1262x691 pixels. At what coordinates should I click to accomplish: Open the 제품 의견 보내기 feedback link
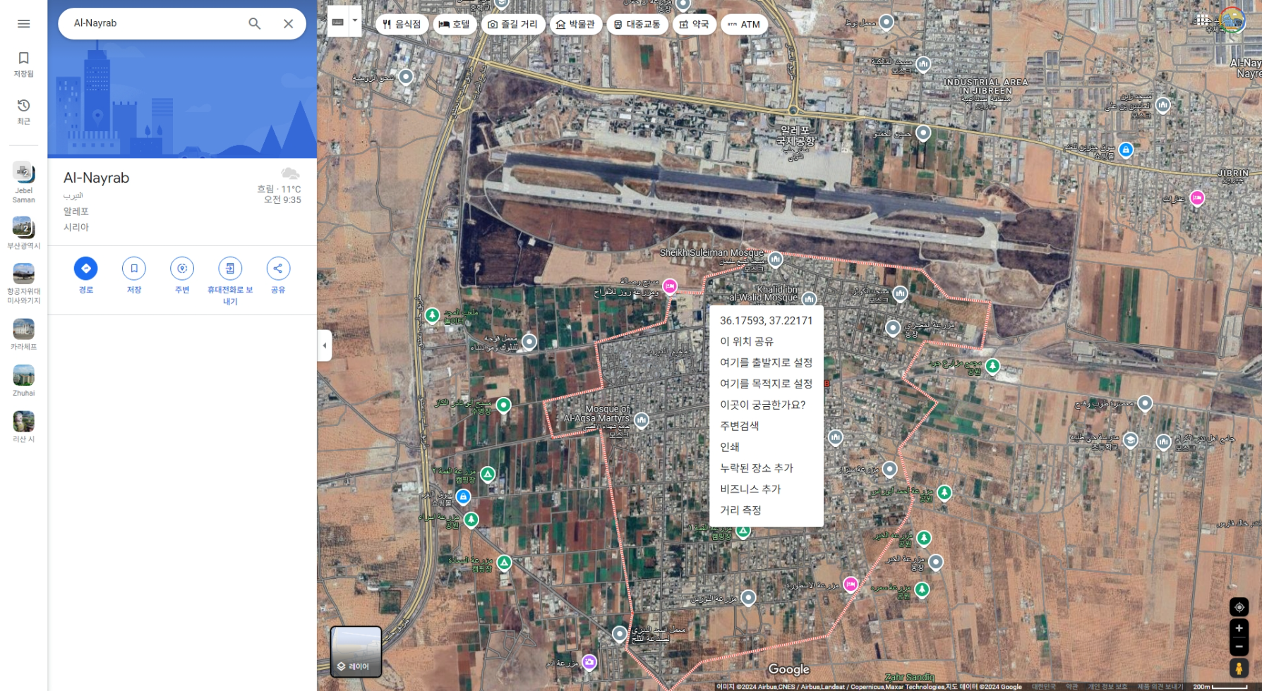pos(1159,686)
